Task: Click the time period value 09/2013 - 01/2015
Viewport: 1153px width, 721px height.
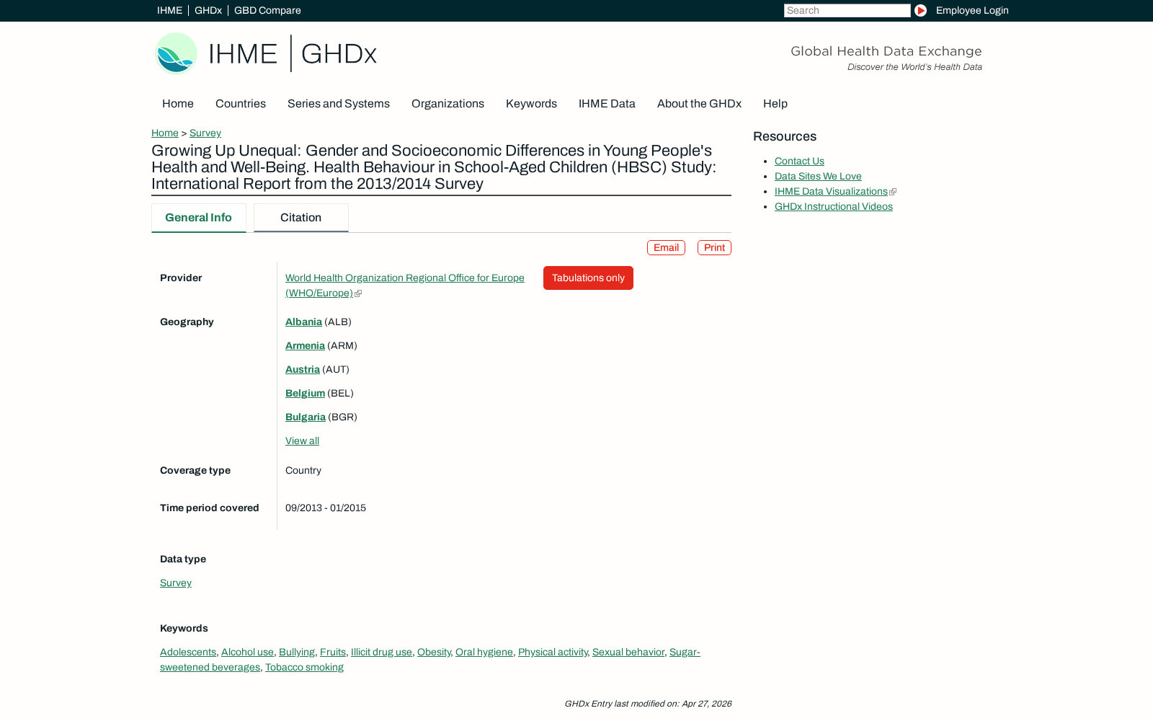Action: point(326,508)
